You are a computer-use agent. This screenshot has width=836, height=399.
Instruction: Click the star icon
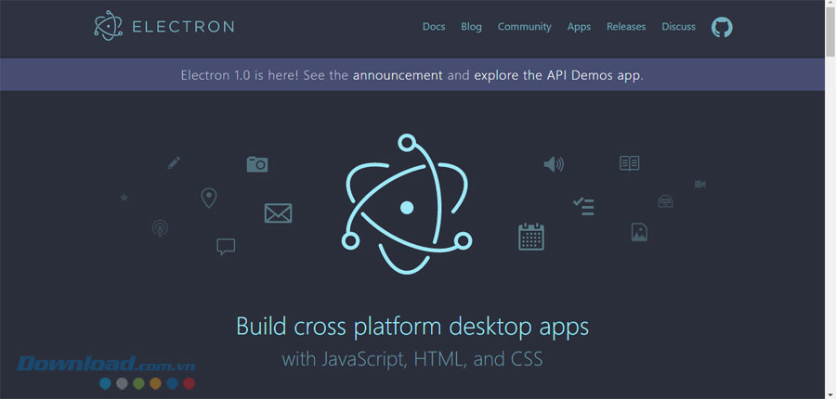coord(124,198)
